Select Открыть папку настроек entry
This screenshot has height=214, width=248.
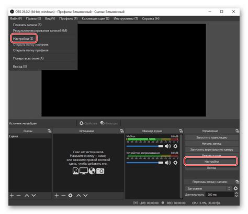[31, 45]
